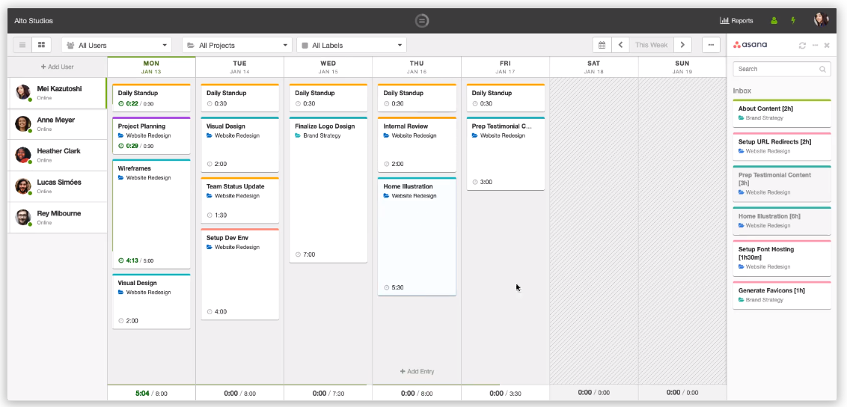Switch to list view layout
The width and height of the screenshot is (847, 407).
(22, 45)
